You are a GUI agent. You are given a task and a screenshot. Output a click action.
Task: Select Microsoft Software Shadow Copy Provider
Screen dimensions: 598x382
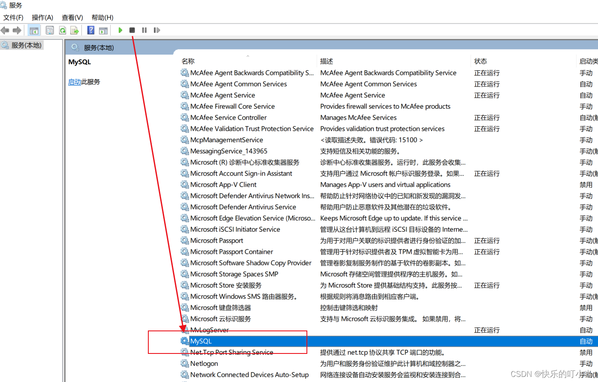pyautogui.click(x=388, y=263)
